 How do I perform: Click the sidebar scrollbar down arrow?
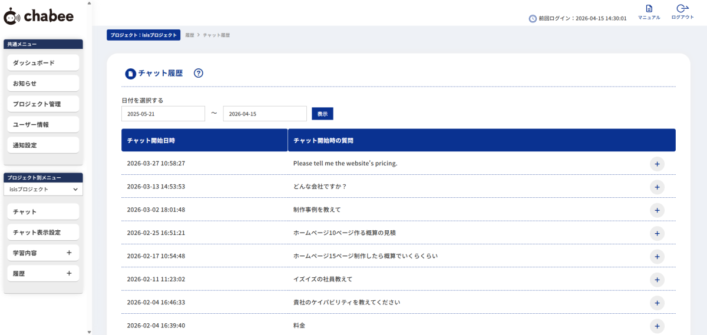click(x=89, y=331)
